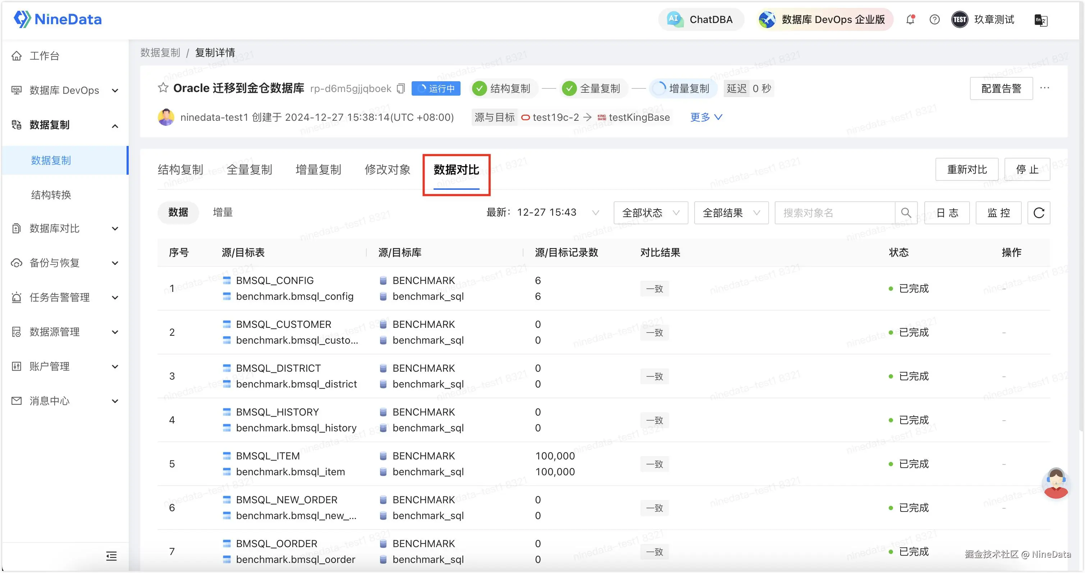This screenshot has height=573, width=1085.
Task: Open the three-dots more actions menu
Action: [1045, 88]
